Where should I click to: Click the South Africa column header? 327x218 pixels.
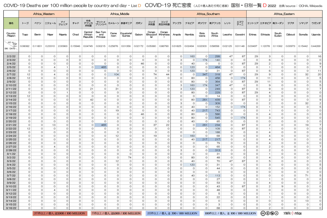(214, 35)
